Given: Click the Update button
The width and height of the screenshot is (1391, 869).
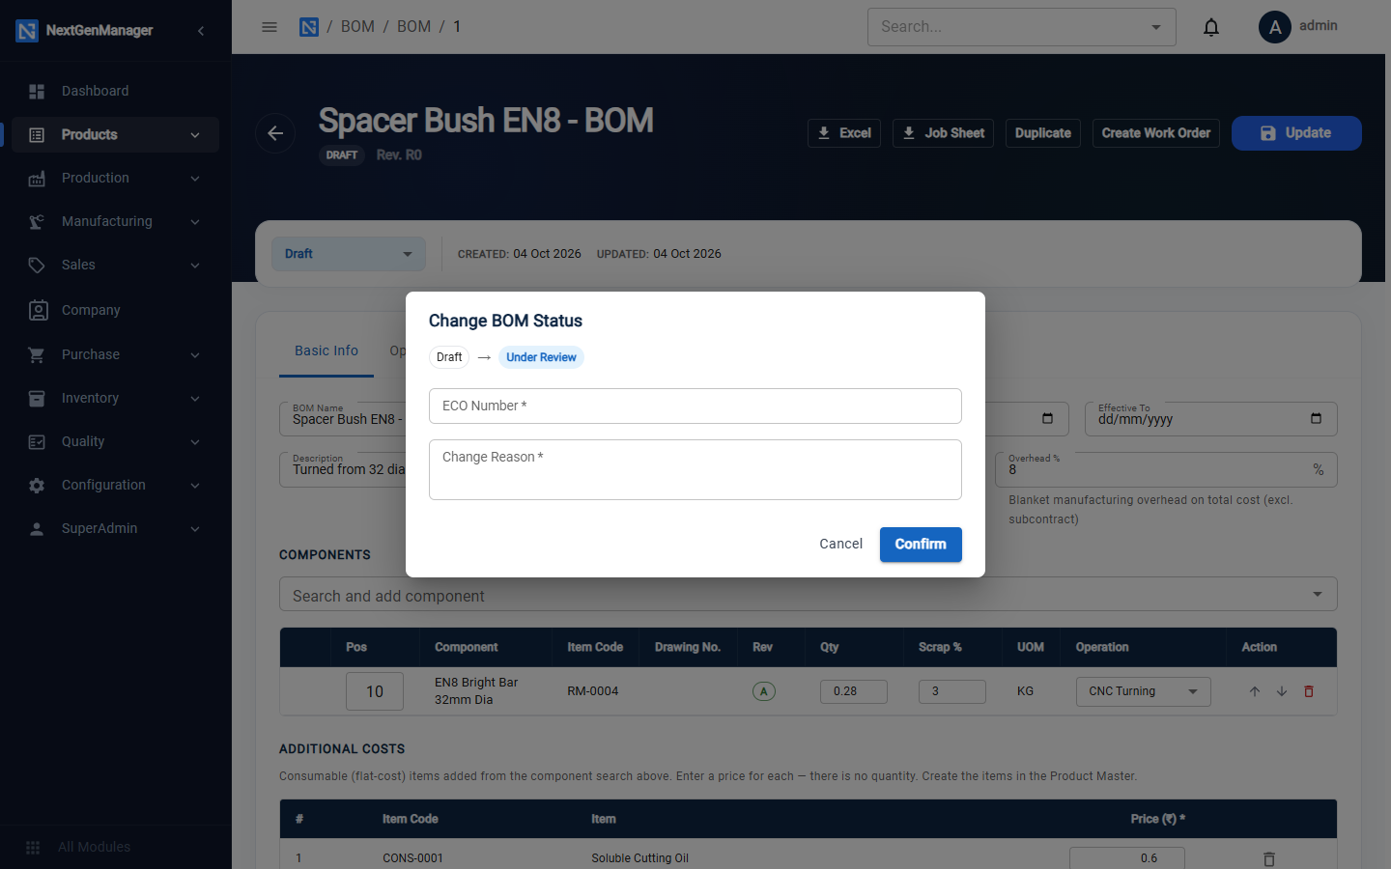Looking at the screenshot, I should 1296,133.
